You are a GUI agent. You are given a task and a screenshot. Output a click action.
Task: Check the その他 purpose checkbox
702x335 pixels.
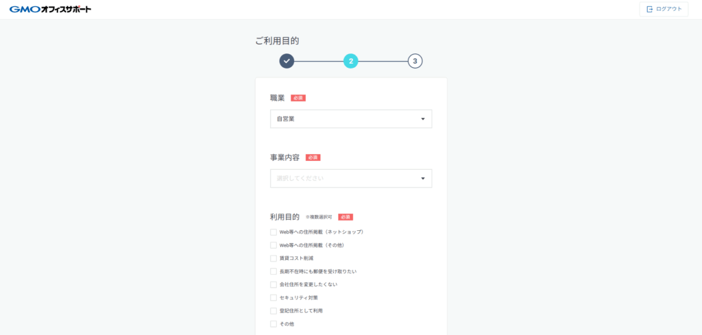[x=274, y=324]
